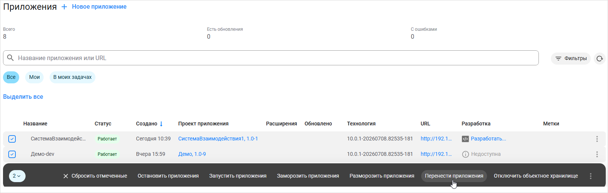The height and width of the screenshot is (193, 608).
Task: Click the plus icon beside Новое приложение
Action: [64, 7]
